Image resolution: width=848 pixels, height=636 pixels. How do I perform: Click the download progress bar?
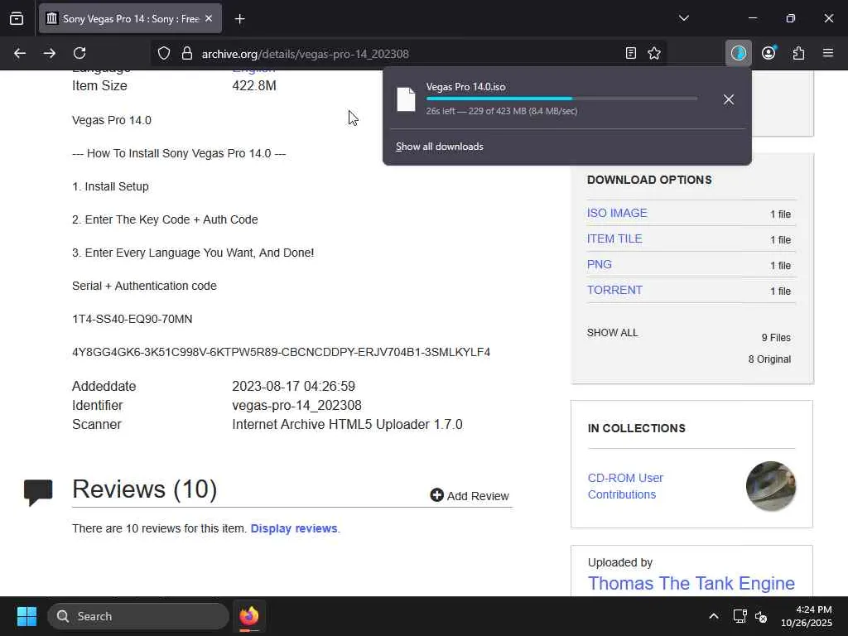pos(561,99)
